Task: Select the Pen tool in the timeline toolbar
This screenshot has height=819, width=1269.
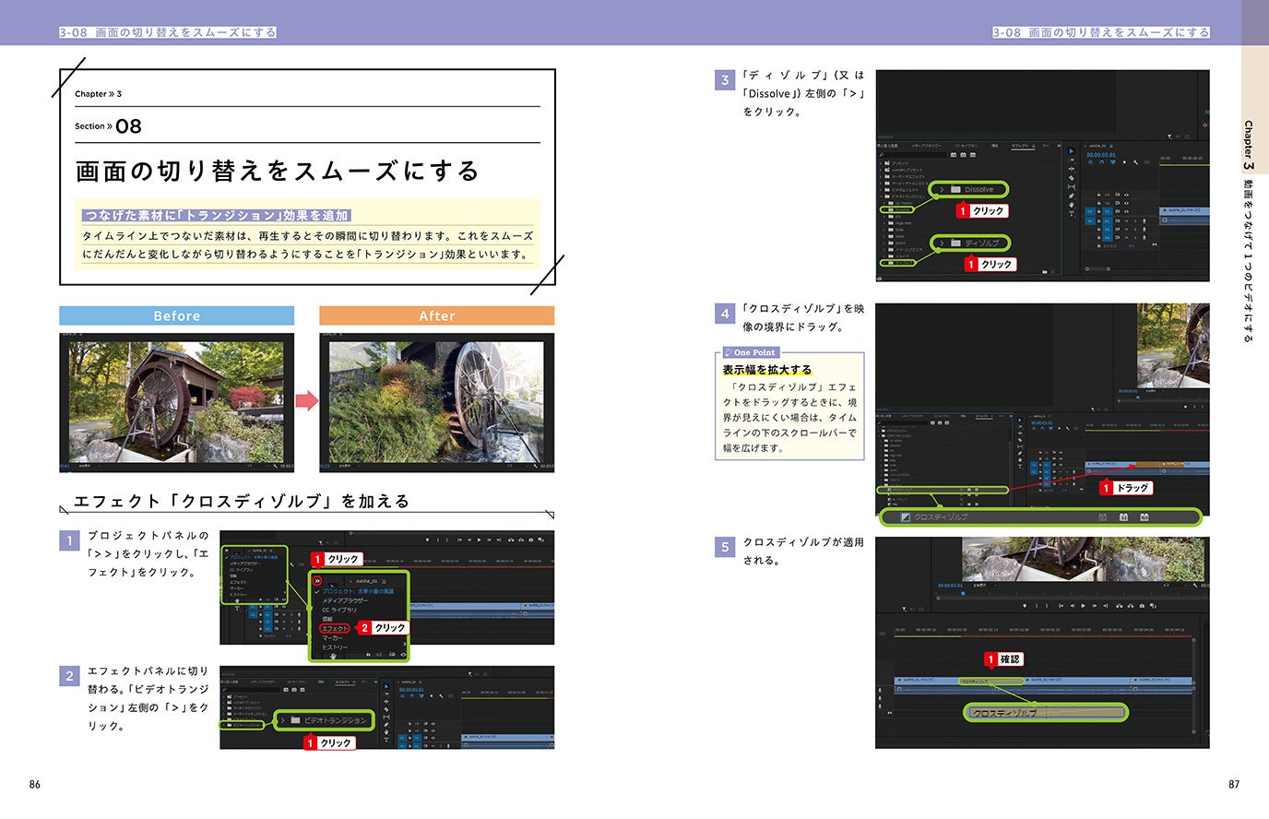Action: pyautogui.click(x=1071, y=195)
